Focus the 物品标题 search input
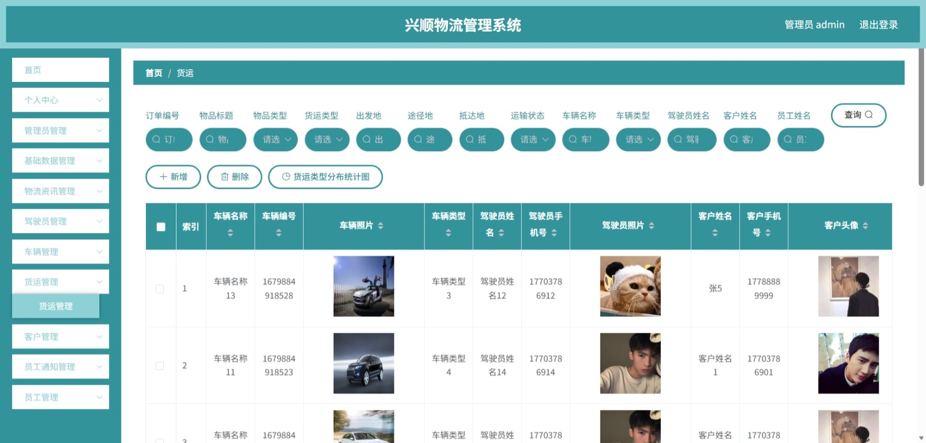The width and height of the screenshot is (926, 443). point(223,140)
